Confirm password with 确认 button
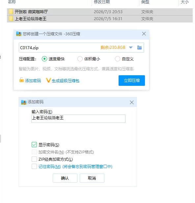 coord(65,178)
